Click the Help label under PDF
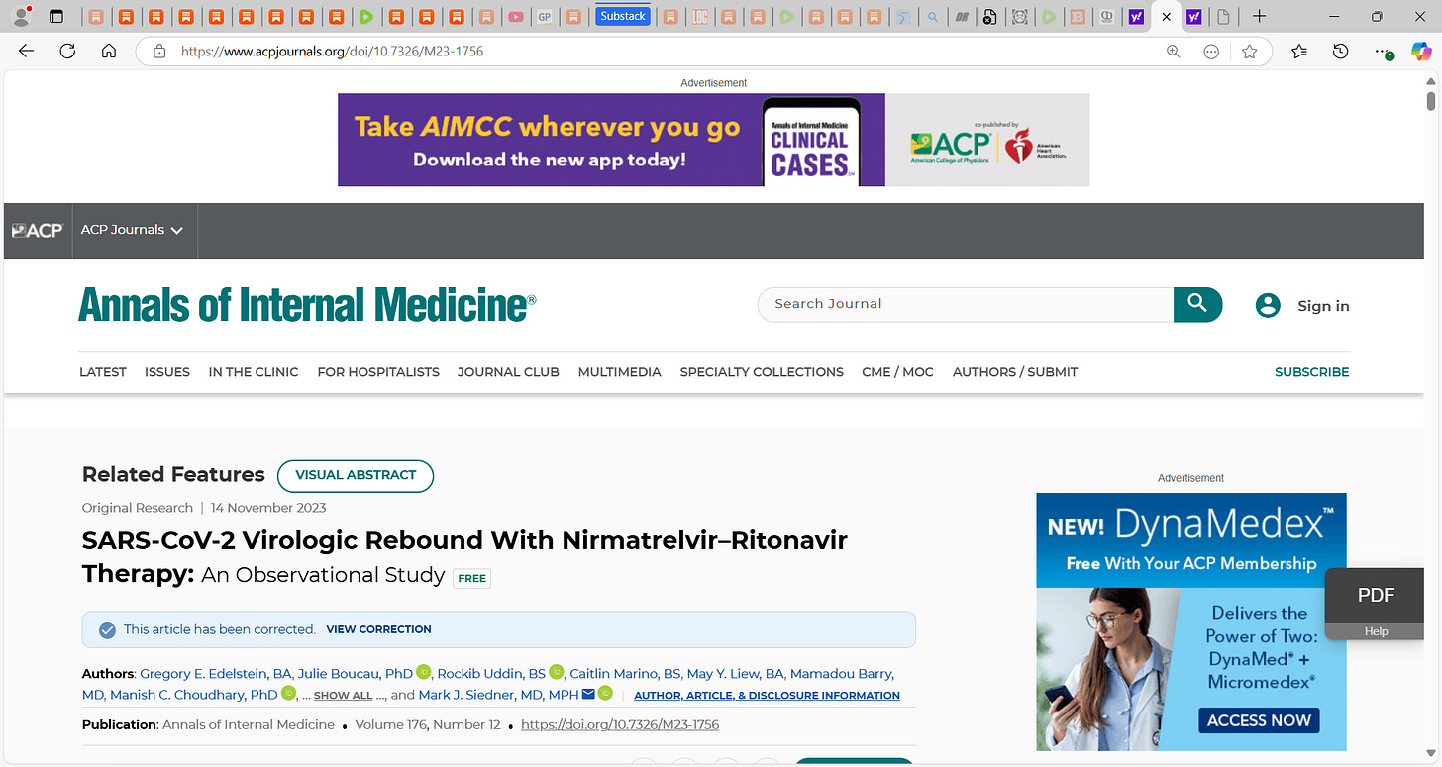Screen dimensions: 1442x767 click(x=1376, y=631)
